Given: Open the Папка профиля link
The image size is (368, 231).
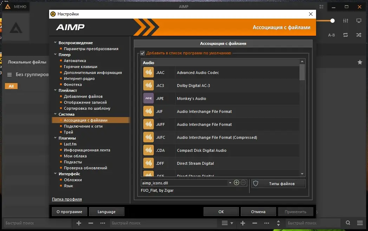Looking at the screenshot, I should coord(67,199).
